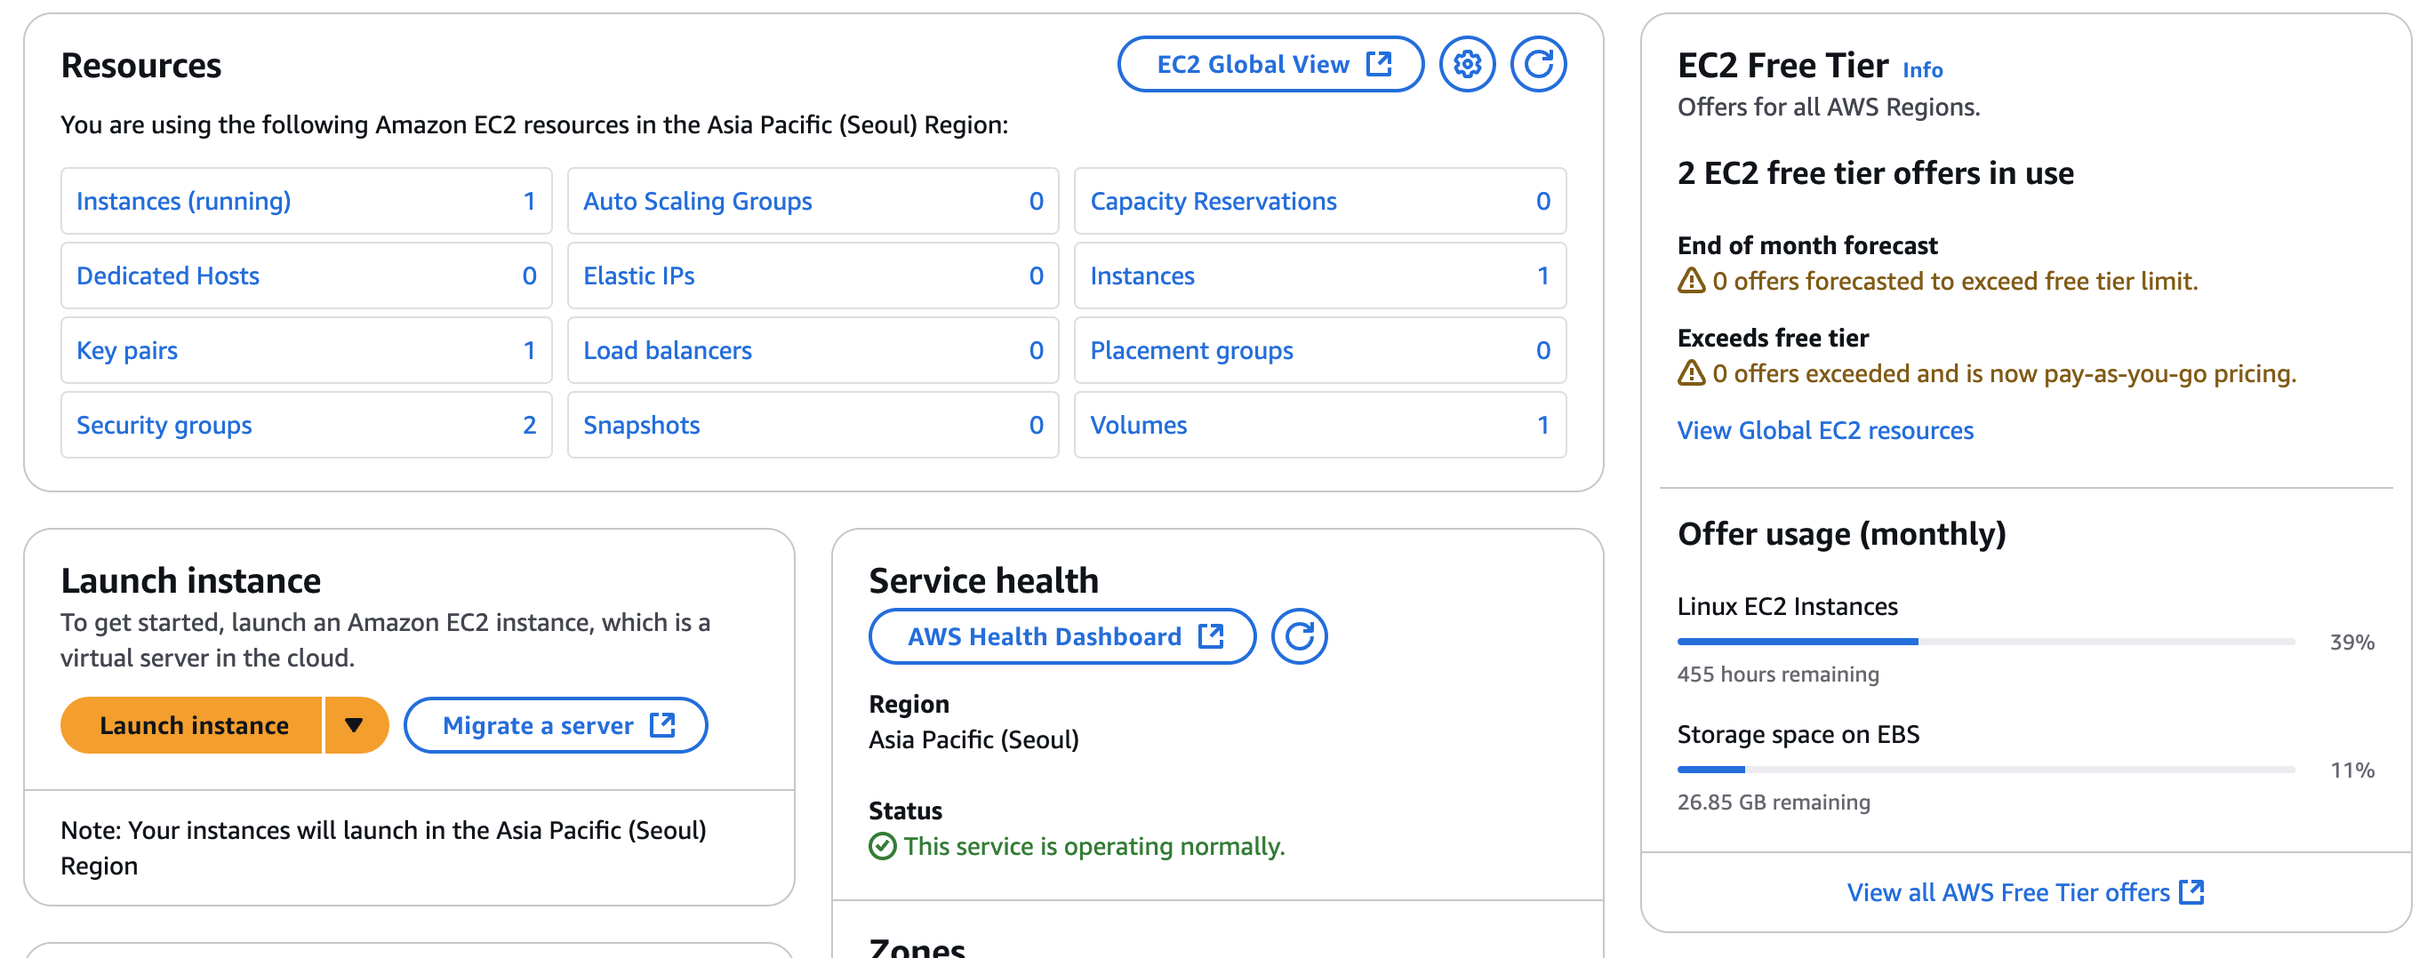
Task: Open View all AWS Free Tier offers
Action: (2026, 892)
